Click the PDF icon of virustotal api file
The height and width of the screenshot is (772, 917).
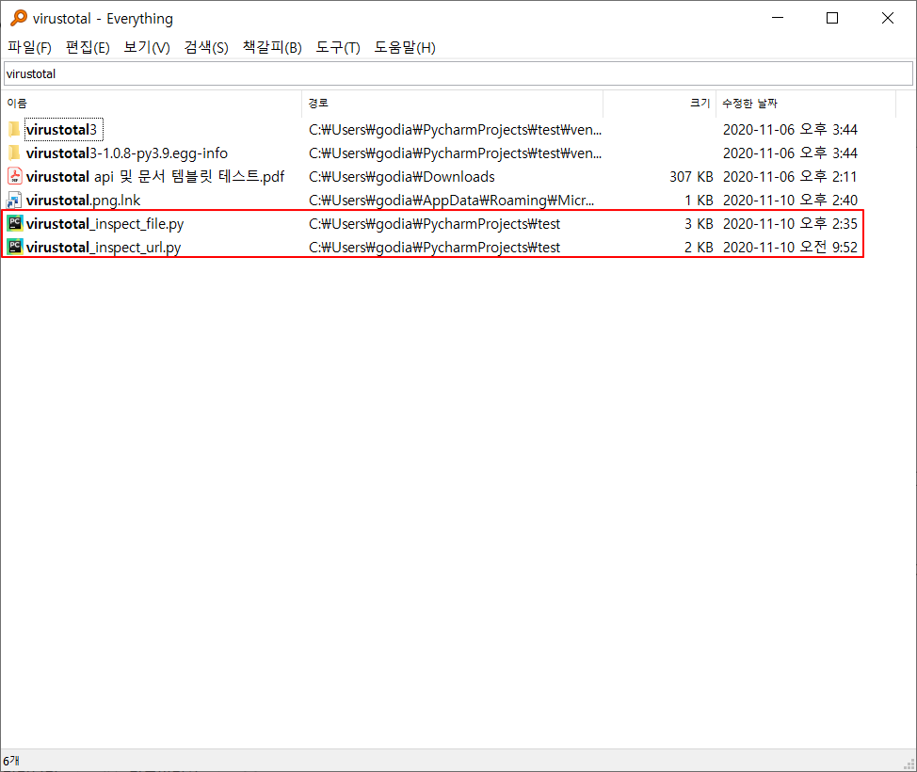click(x=15, y=176)
